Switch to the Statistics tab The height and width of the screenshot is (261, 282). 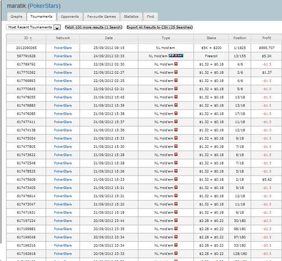click(131, 17)
